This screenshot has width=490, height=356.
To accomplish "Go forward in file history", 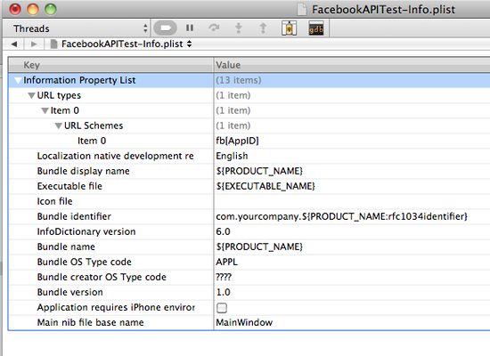I will tap(34, 44).
